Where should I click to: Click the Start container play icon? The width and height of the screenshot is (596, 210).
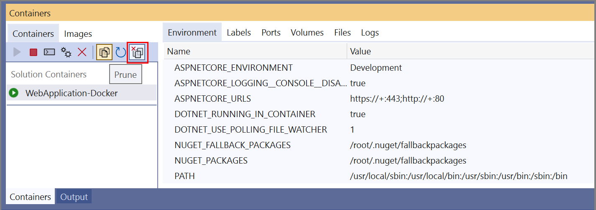coord(17,52)
